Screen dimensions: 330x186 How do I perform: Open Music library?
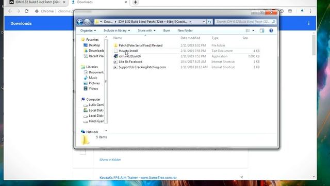(93, 78)
